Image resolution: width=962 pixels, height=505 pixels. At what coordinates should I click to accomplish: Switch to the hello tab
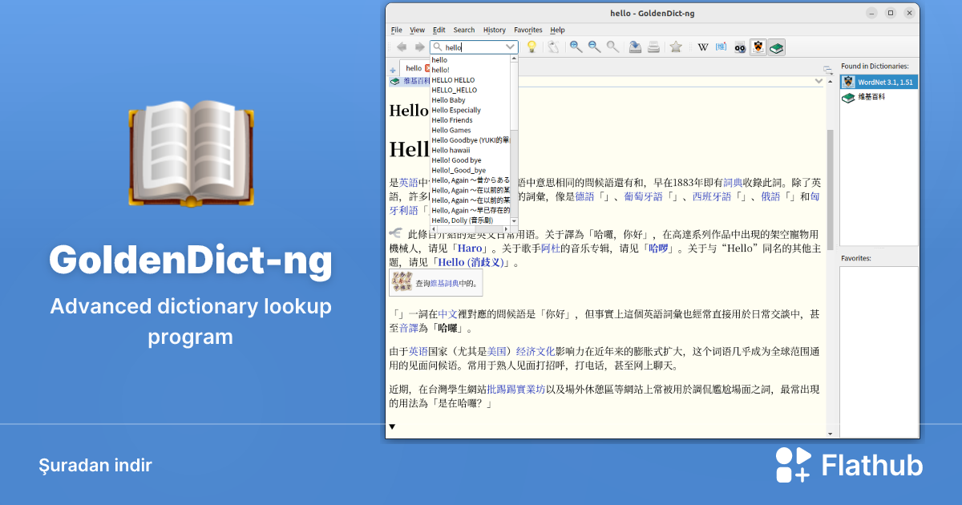point(414,68)
